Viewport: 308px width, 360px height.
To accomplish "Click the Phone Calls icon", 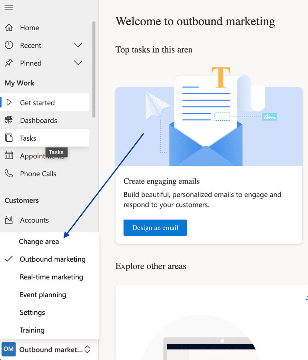I will point(8,173).
